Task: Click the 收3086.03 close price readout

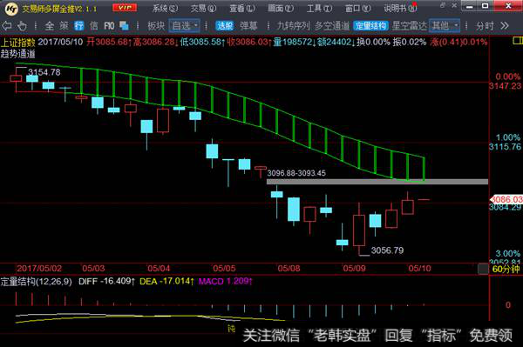Action: [249, 43]
